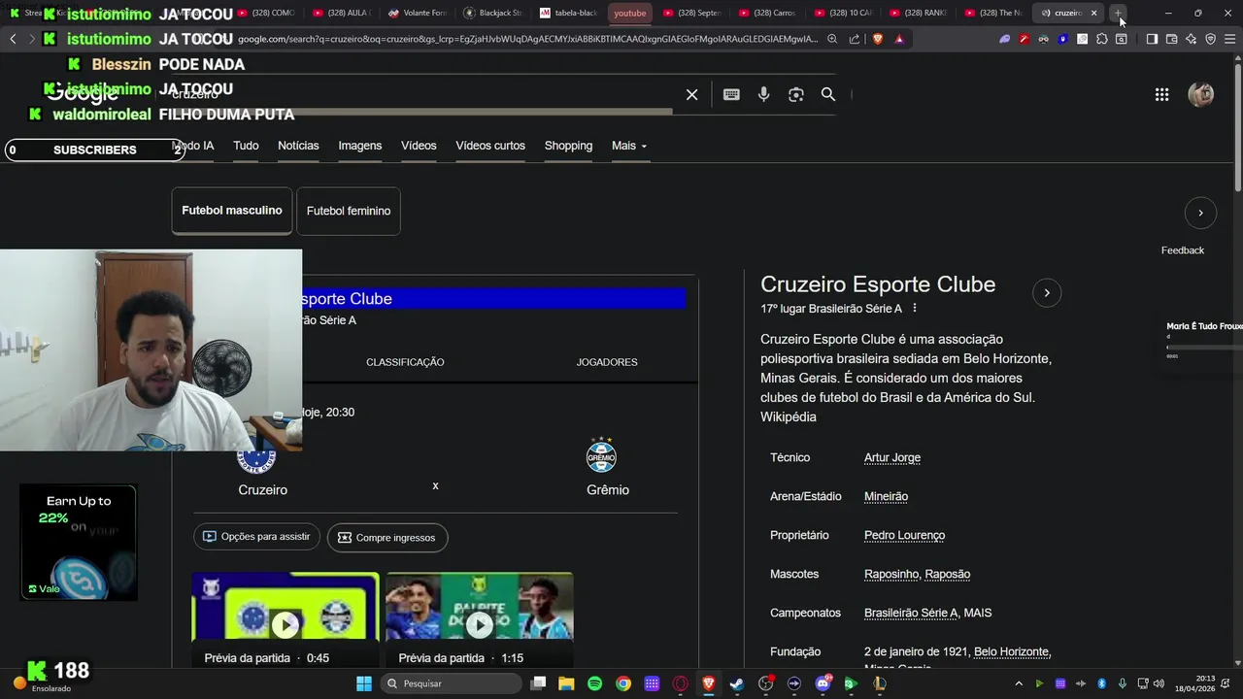This screenshot has width=1243, height=699.
Task: Open the zoom magnifier in address bar
Action: click(x=832, y=39)
